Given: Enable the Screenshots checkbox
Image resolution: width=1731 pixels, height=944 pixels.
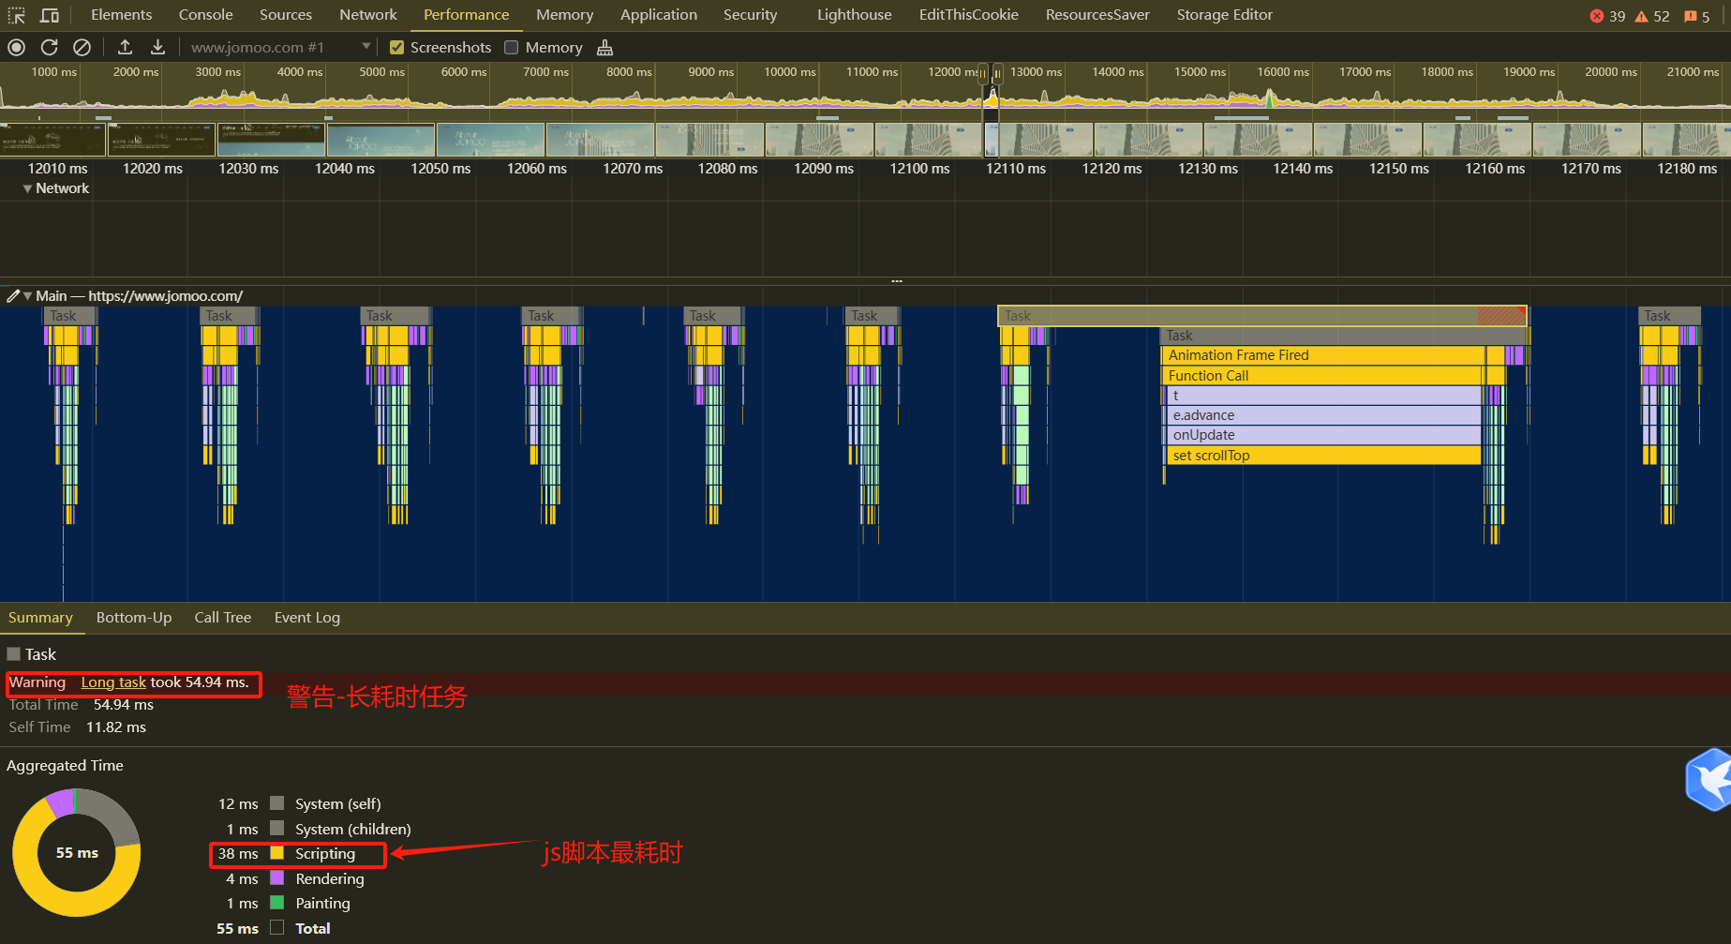Looking at the screenshot, I should [396, 48].
